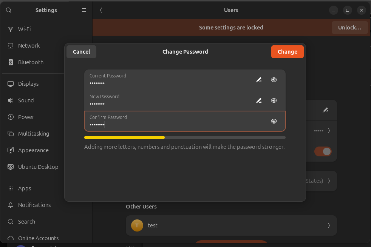Open Ubuntu Desktop settings
Screen dimensions: 371x247
(x=47, y=167)
